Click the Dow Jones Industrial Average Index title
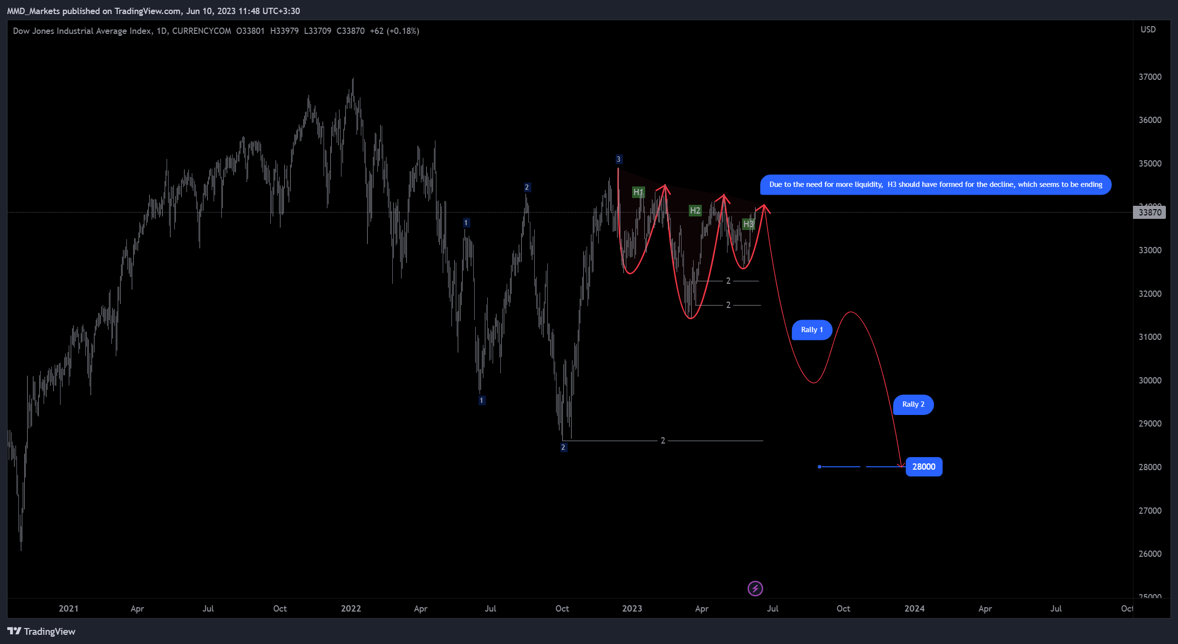Viewport: 1178px width, 644px height. 82,31
